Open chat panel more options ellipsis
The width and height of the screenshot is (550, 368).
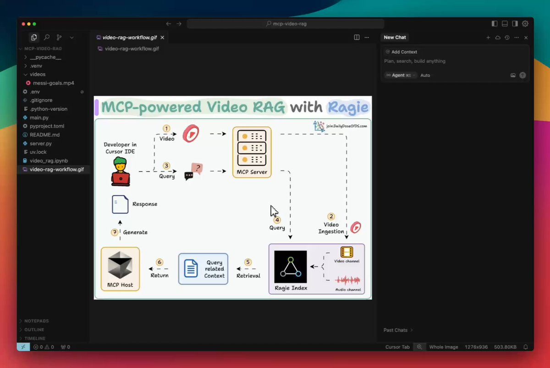(x=517, y=38)
